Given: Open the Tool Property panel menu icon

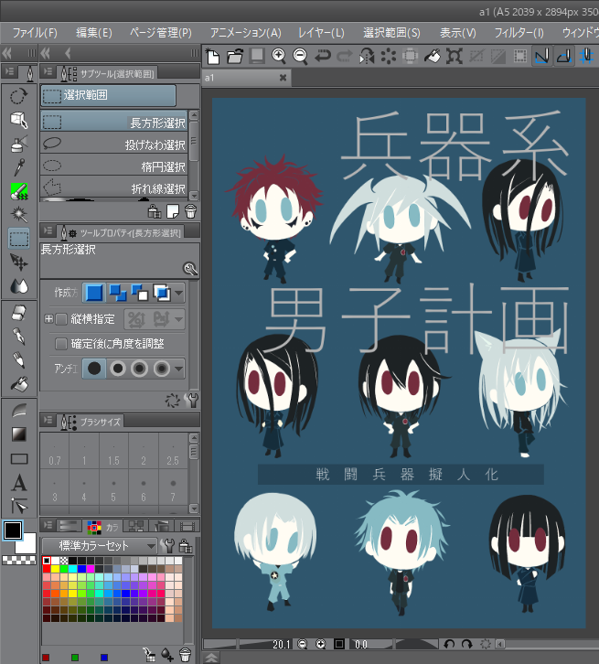Looking at the screenshot, I should [48, 231].
